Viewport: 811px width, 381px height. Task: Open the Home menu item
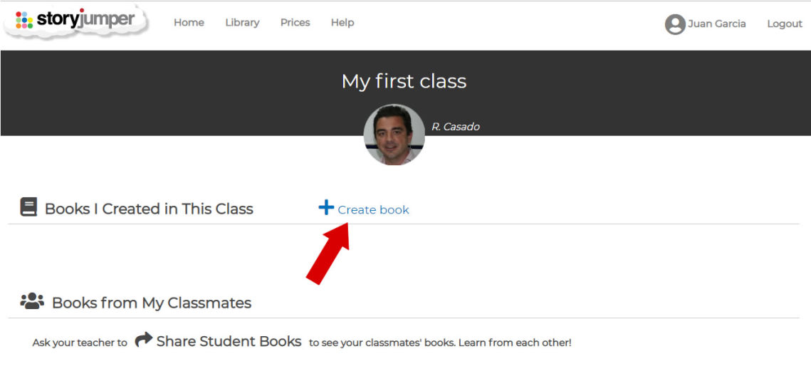pyautogui.click(x=189, y=23)
